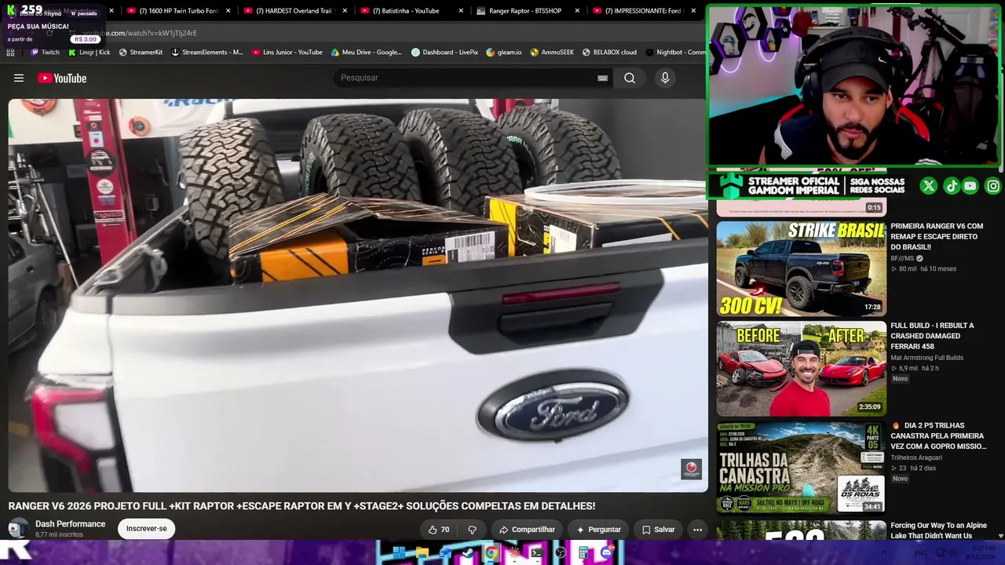Viewport: 1005px width, 565px height.
Task: Open the AmmoSEEK bookmark
Action: point(552,53)
